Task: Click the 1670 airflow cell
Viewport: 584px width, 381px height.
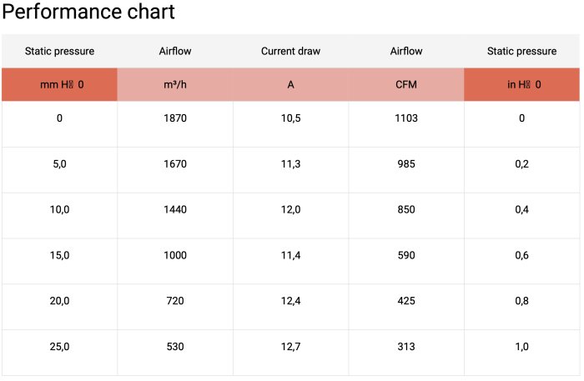Action: tap(175, 164)
